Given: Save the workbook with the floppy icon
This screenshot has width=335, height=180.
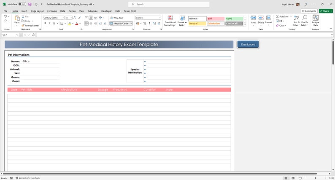Looking at the screenshot, I should pos(30,4).
